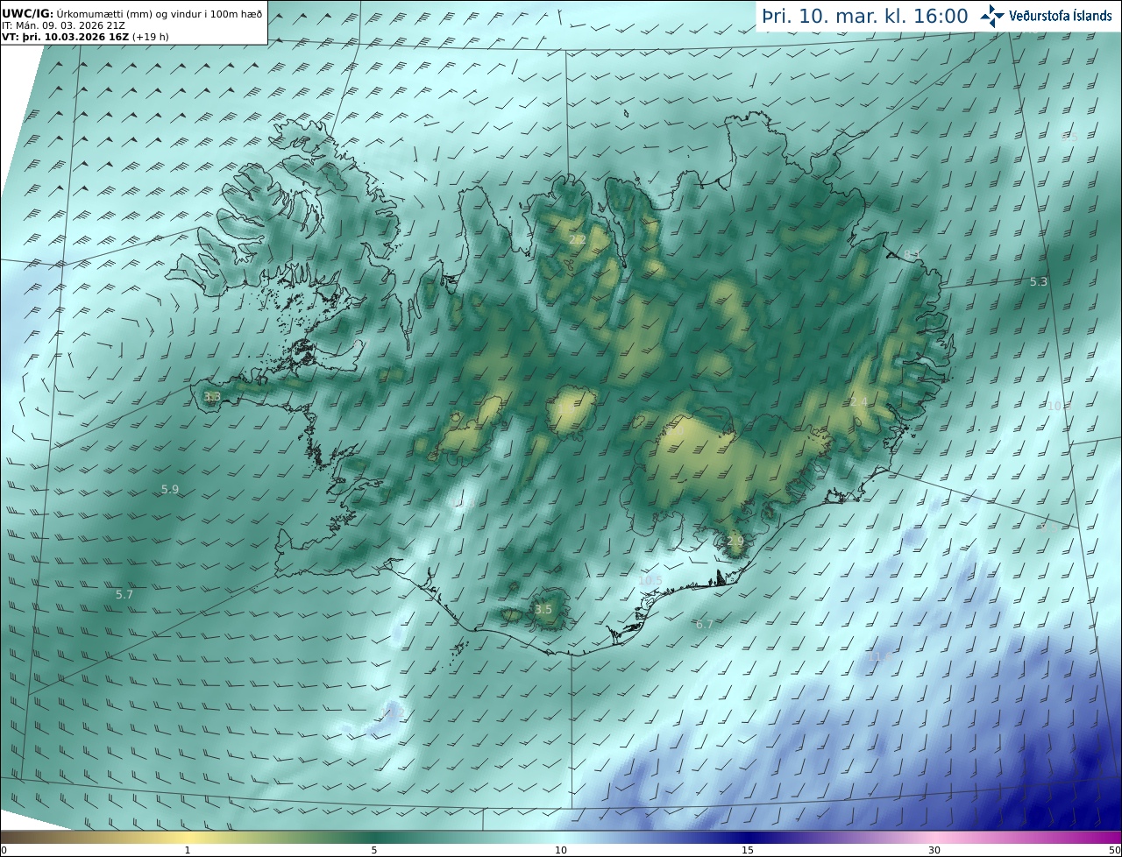Click the VT: þri. 10.03.2026 16Z line
This screenshot has height=857, width=1122.
point(85,37)
